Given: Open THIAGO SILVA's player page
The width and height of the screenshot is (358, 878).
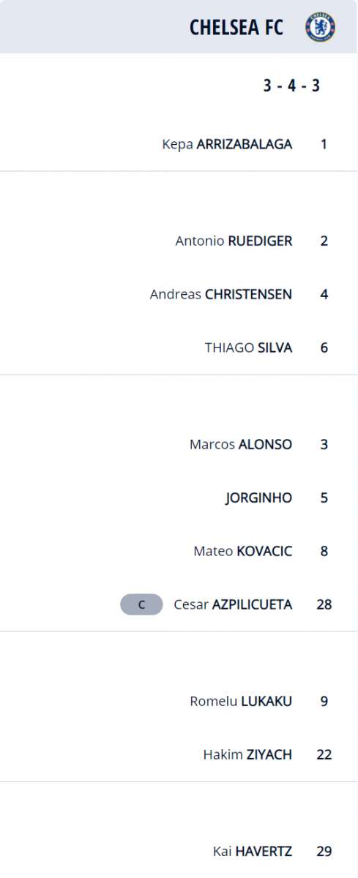Looking at the screenshot, I should (x=249, y=348).
